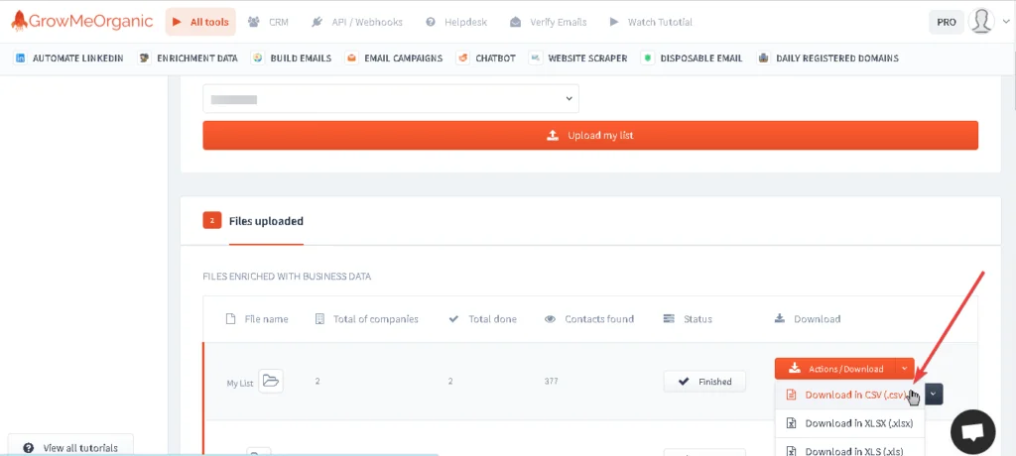Viewport: 1016px width, 456px height.
Task: Click the Daily Registered Domains icon
Action: point(763,58)
